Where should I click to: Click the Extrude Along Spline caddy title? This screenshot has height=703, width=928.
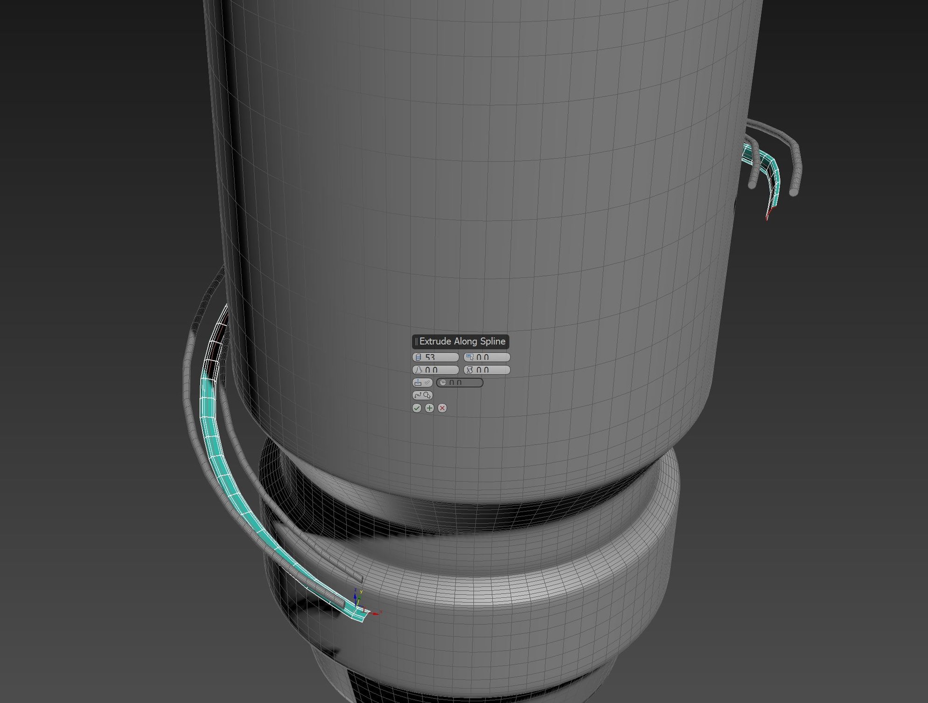pyautogui.click(x=461, y=341)
